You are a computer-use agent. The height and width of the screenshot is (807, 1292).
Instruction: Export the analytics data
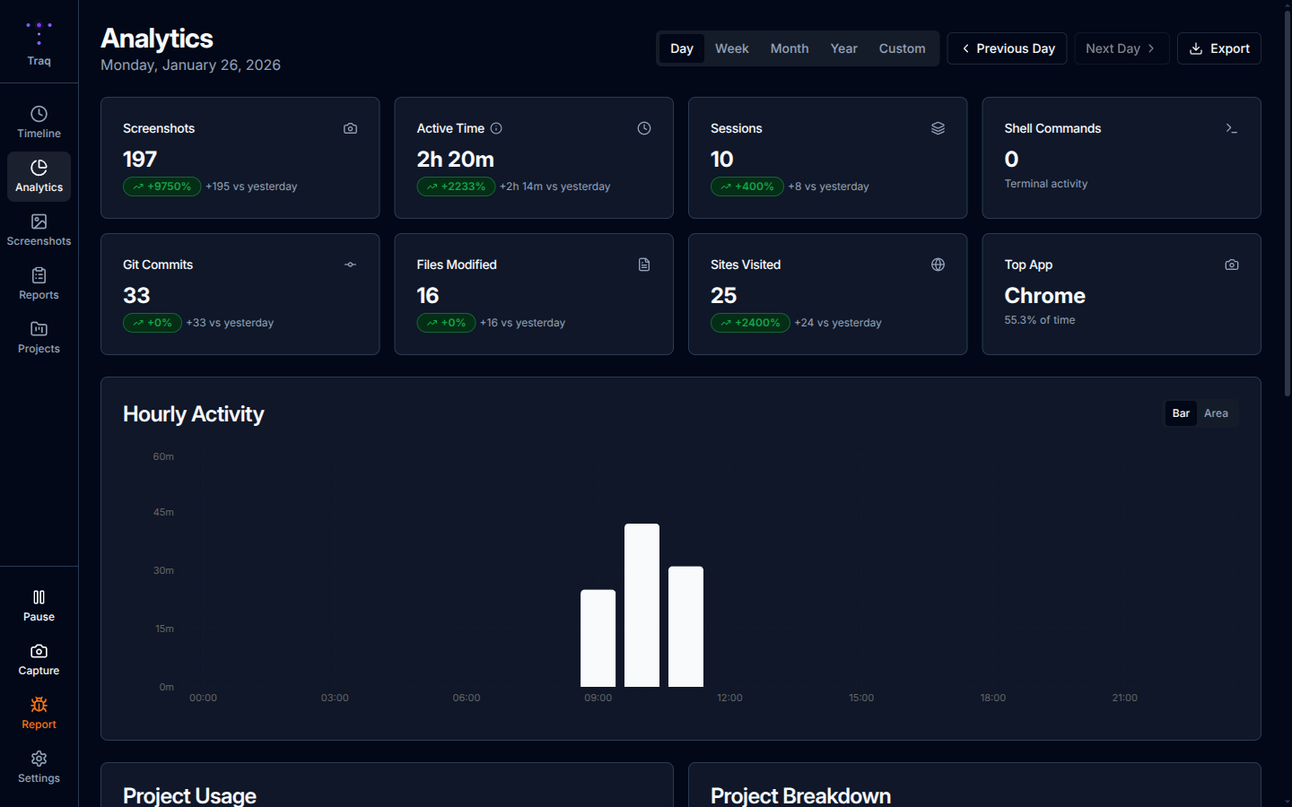pyautogui.click(x=1218, y=48)
